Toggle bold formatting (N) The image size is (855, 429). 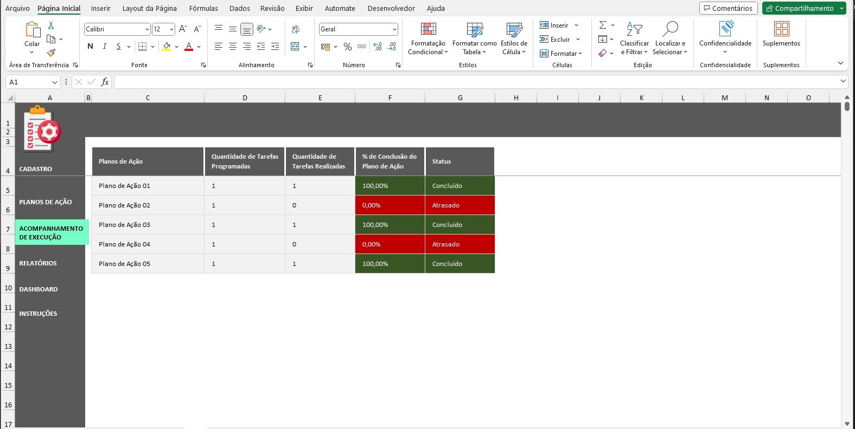coord(90,47)
